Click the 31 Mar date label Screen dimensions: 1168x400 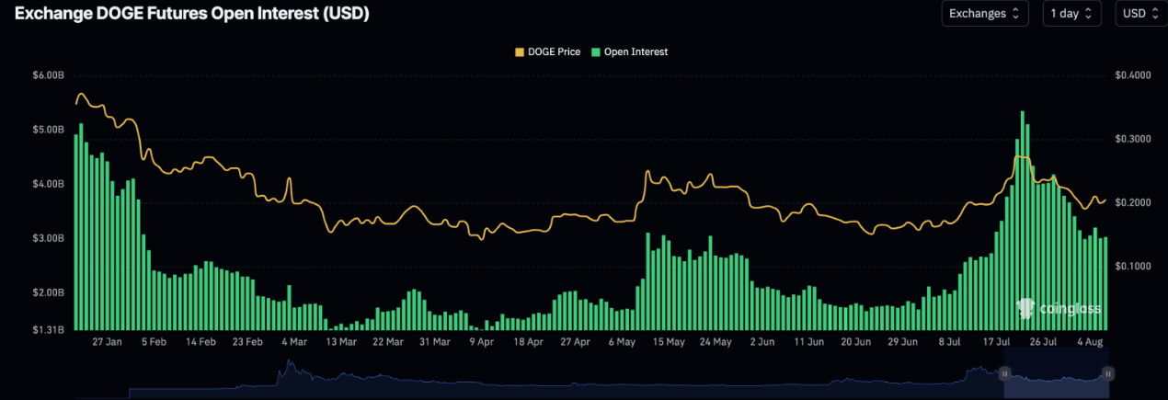tap(435, 341)
